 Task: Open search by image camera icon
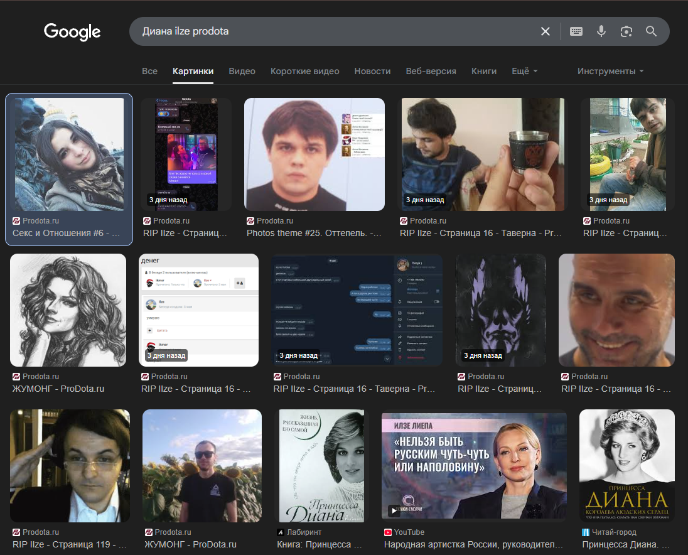click(x=626, y=31)
